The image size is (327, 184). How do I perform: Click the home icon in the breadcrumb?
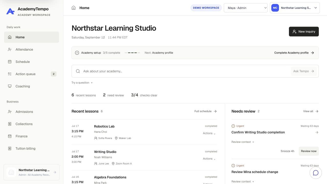pyautogui.click(x=74, y=8)
